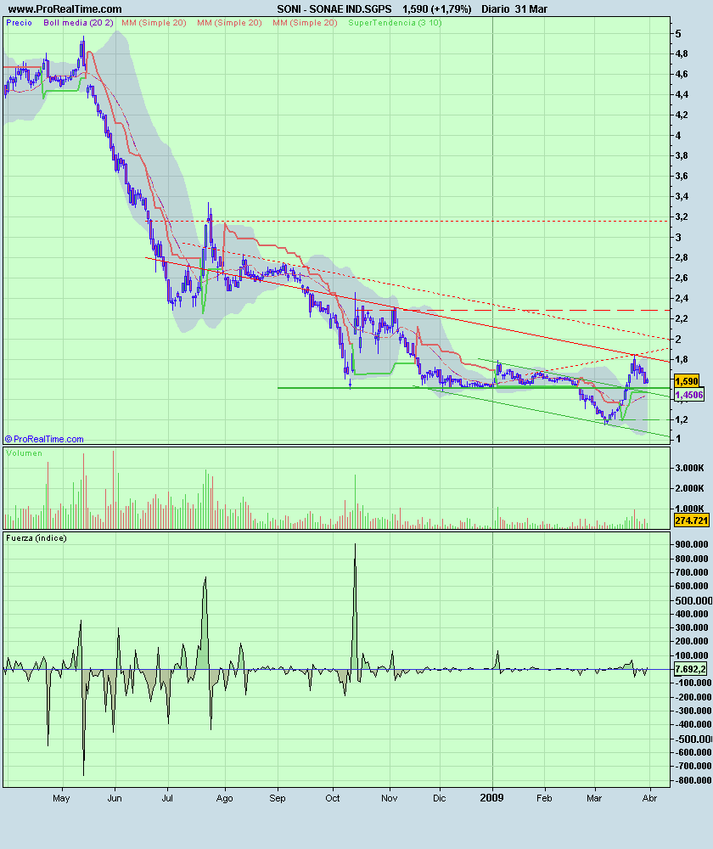
Task: Click the 4,8 price axis label
Action: coord(682,53)
